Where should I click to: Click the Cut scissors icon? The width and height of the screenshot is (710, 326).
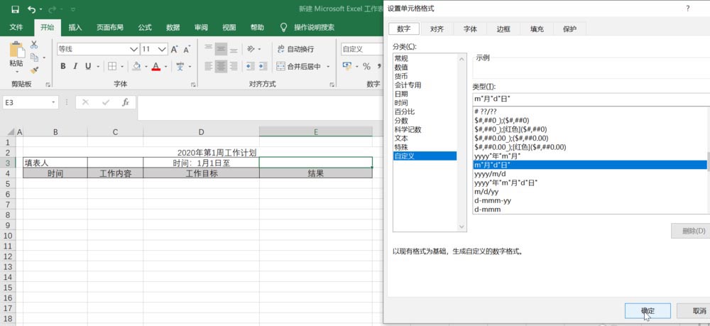pyautogui.click(x=34, y=45)
